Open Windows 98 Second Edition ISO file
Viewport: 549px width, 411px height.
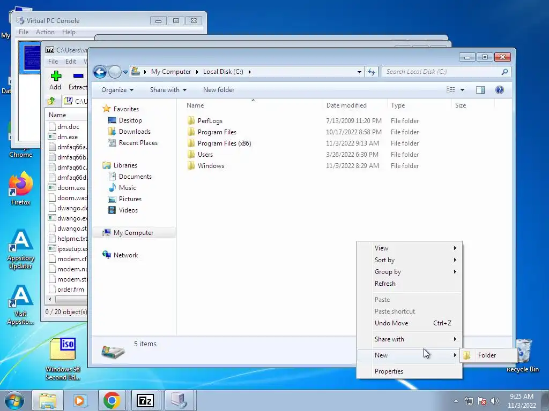coord(63,359)
